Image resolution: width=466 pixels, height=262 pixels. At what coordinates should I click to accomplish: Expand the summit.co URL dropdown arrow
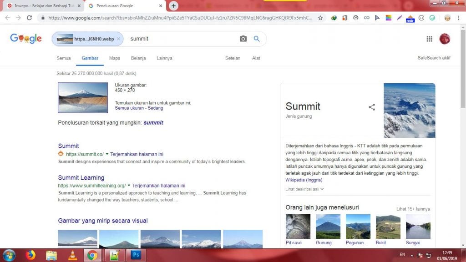pyautogui.click(x=107, y=154)
